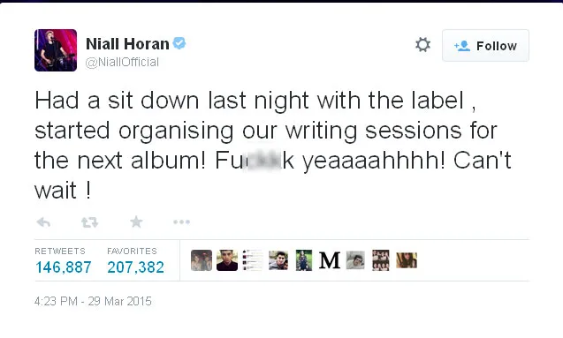563x338 pixels.
Task: Click the add-person icon on Follow button
Action: pyautogui.click(x=462, y=46)
